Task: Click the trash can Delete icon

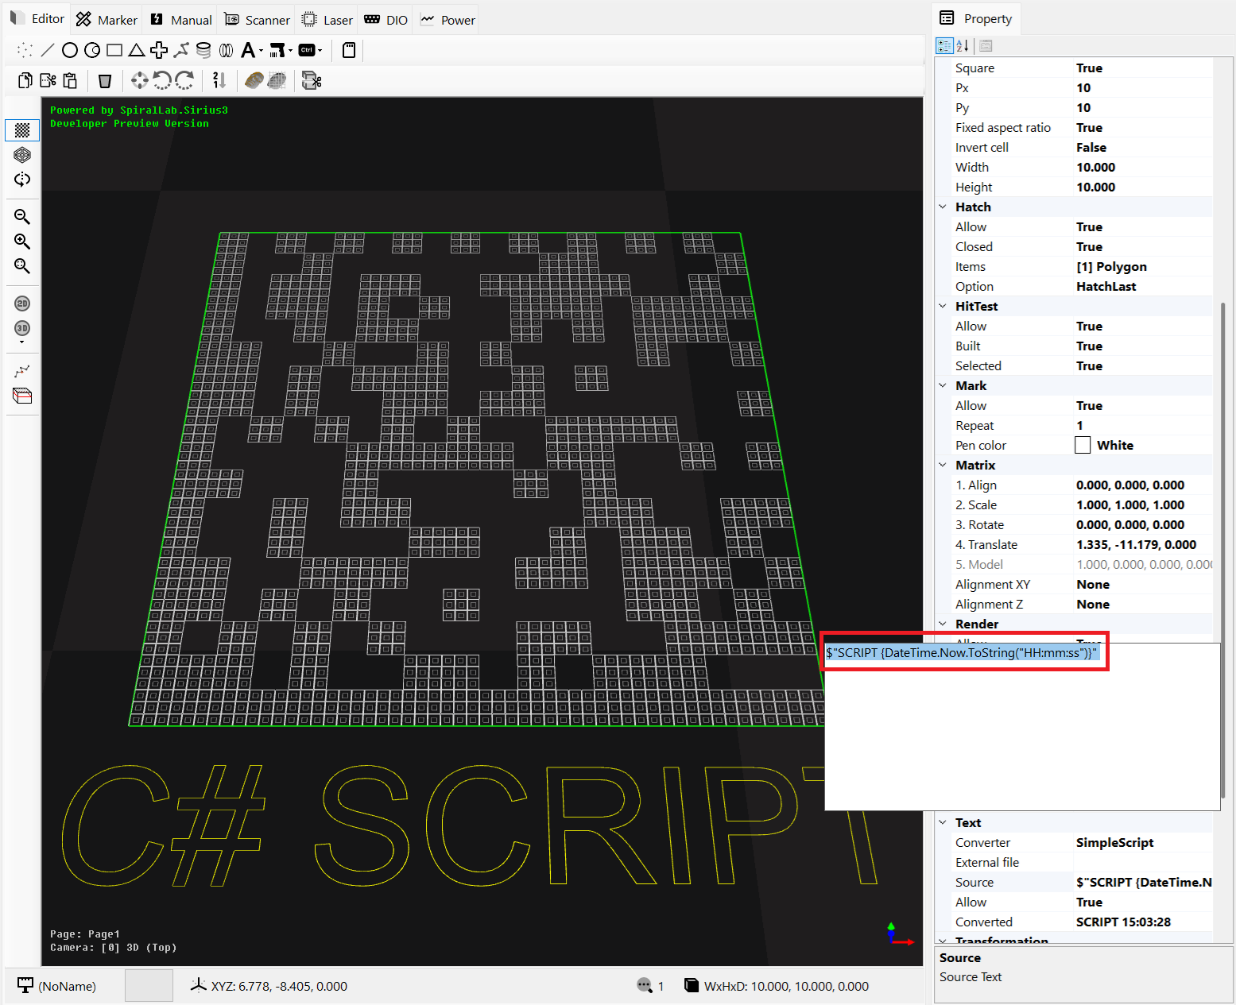Action: pos(105,80)
